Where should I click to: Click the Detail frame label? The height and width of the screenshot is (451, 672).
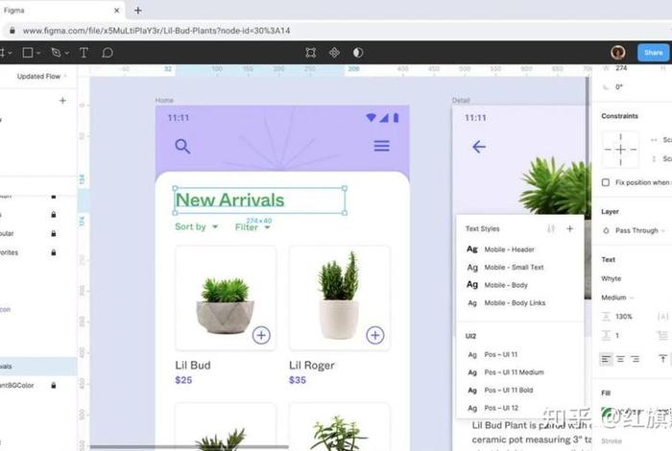461,100
